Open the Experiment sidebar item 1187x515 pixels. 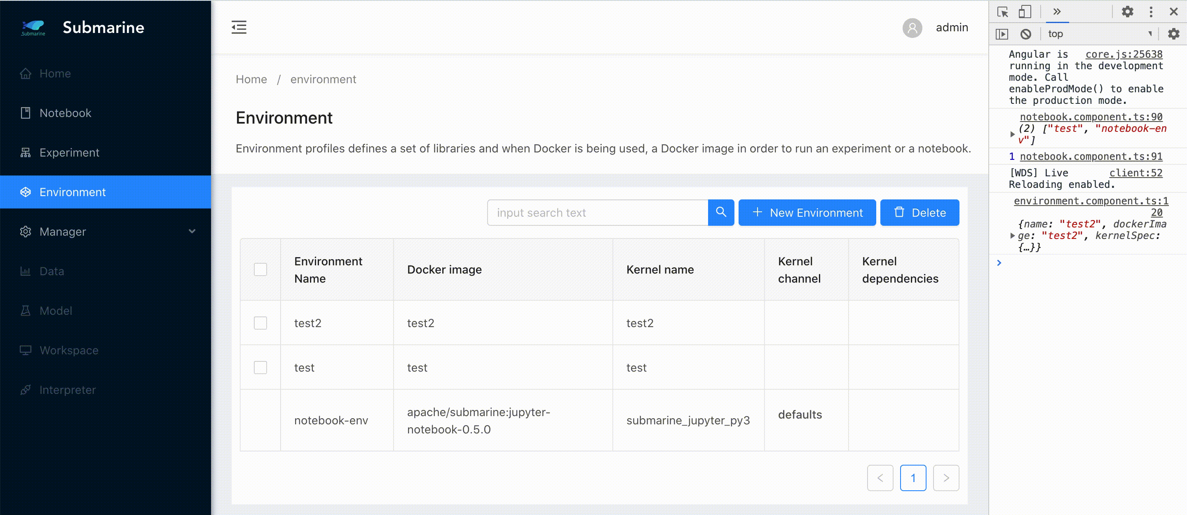pos(69,152)
